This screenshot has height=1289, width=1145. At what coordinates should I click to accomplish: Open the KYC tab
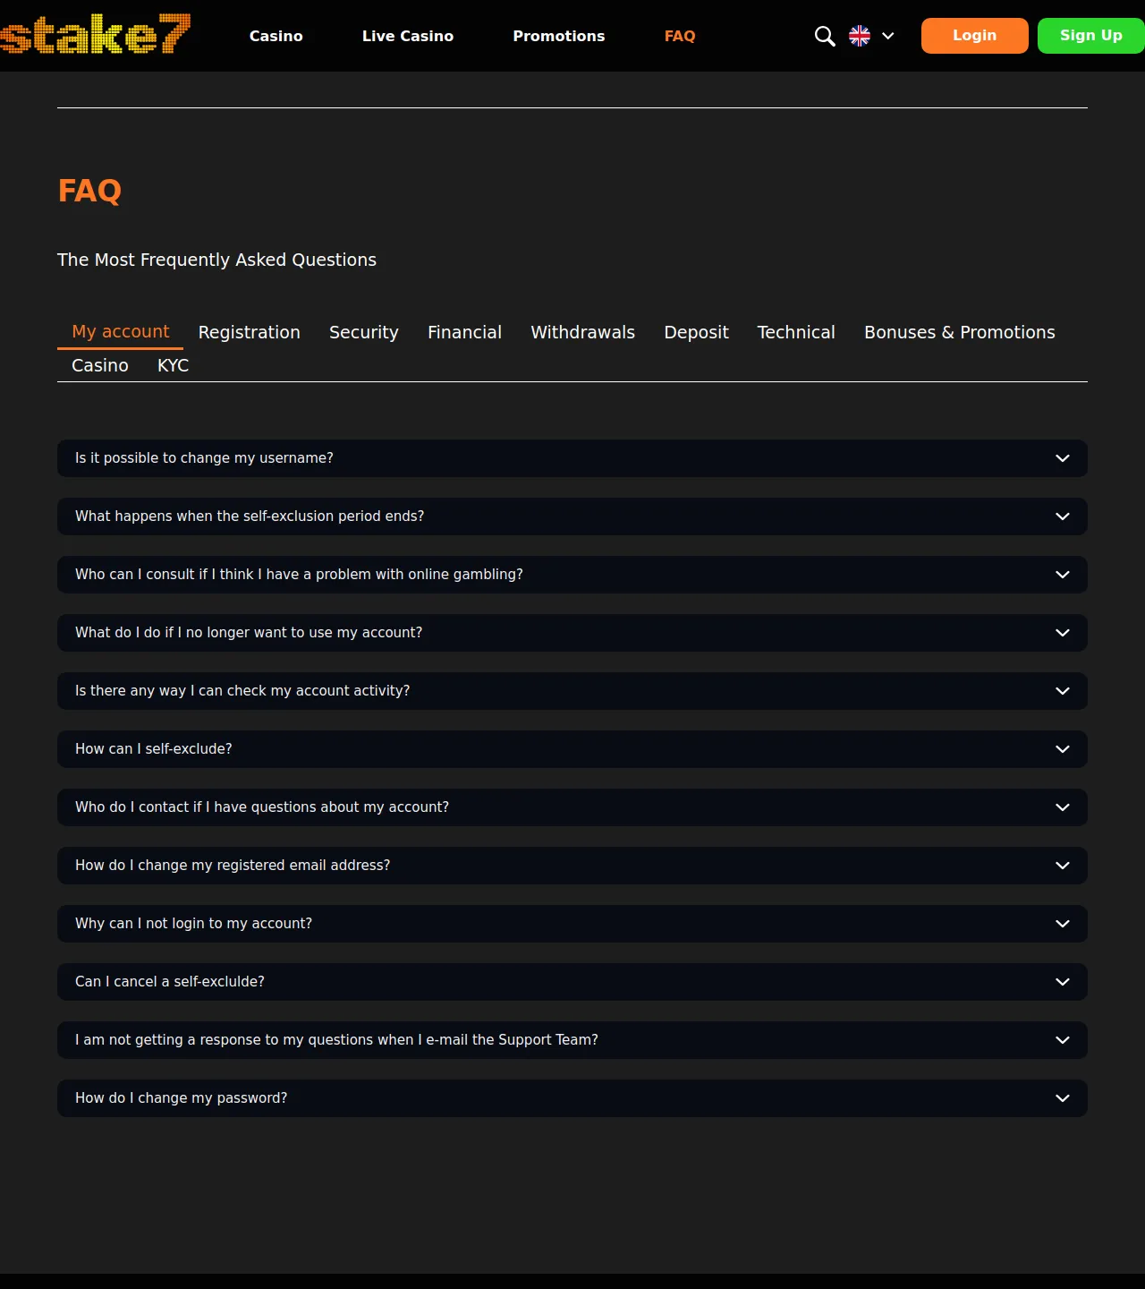tap(173, 365)
